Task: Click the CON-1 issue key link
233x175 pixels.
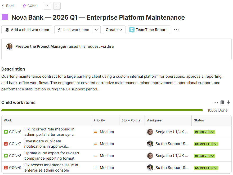Action: tap(32, 6)
